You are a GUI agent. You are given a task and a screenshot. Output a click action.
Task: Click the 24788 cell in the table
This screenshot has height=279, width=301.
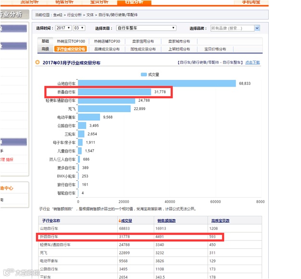124,245
